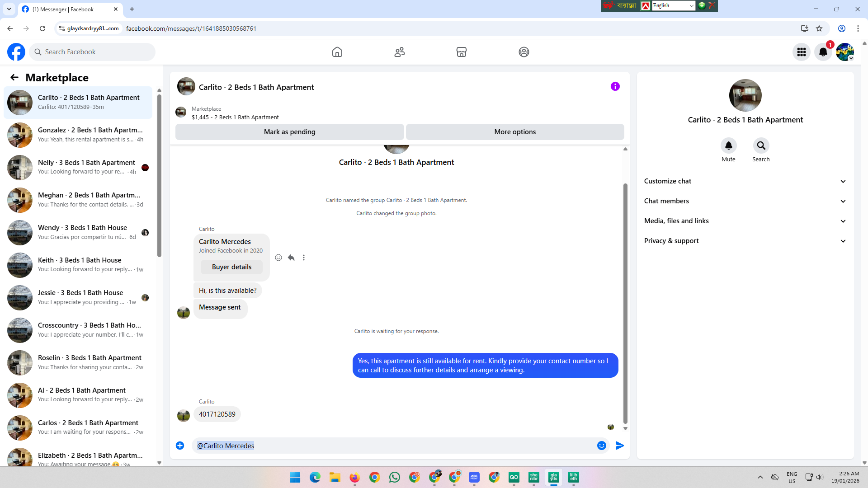The height and width of the screenshot is (488, 868).
Task: Open the Marketplace storefront icon
Action: tap(462, 52)
